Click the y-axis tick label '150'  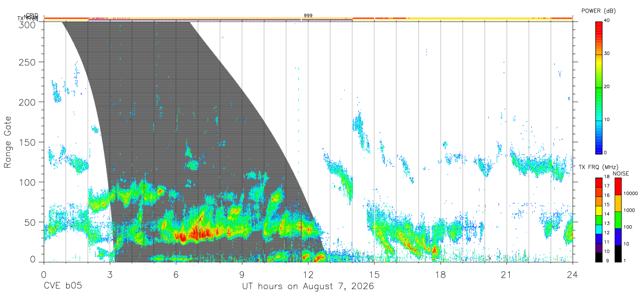(27, 142)
